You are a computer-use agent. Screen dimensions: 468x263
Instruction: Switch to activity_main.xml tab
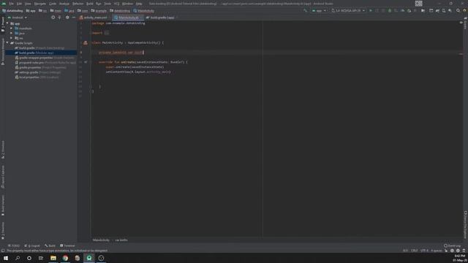coord(95,18)
